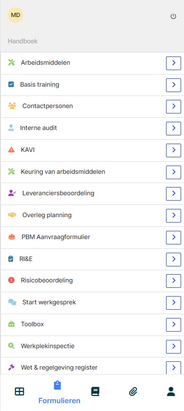Select the Formulieren tab

coord(59,392)
